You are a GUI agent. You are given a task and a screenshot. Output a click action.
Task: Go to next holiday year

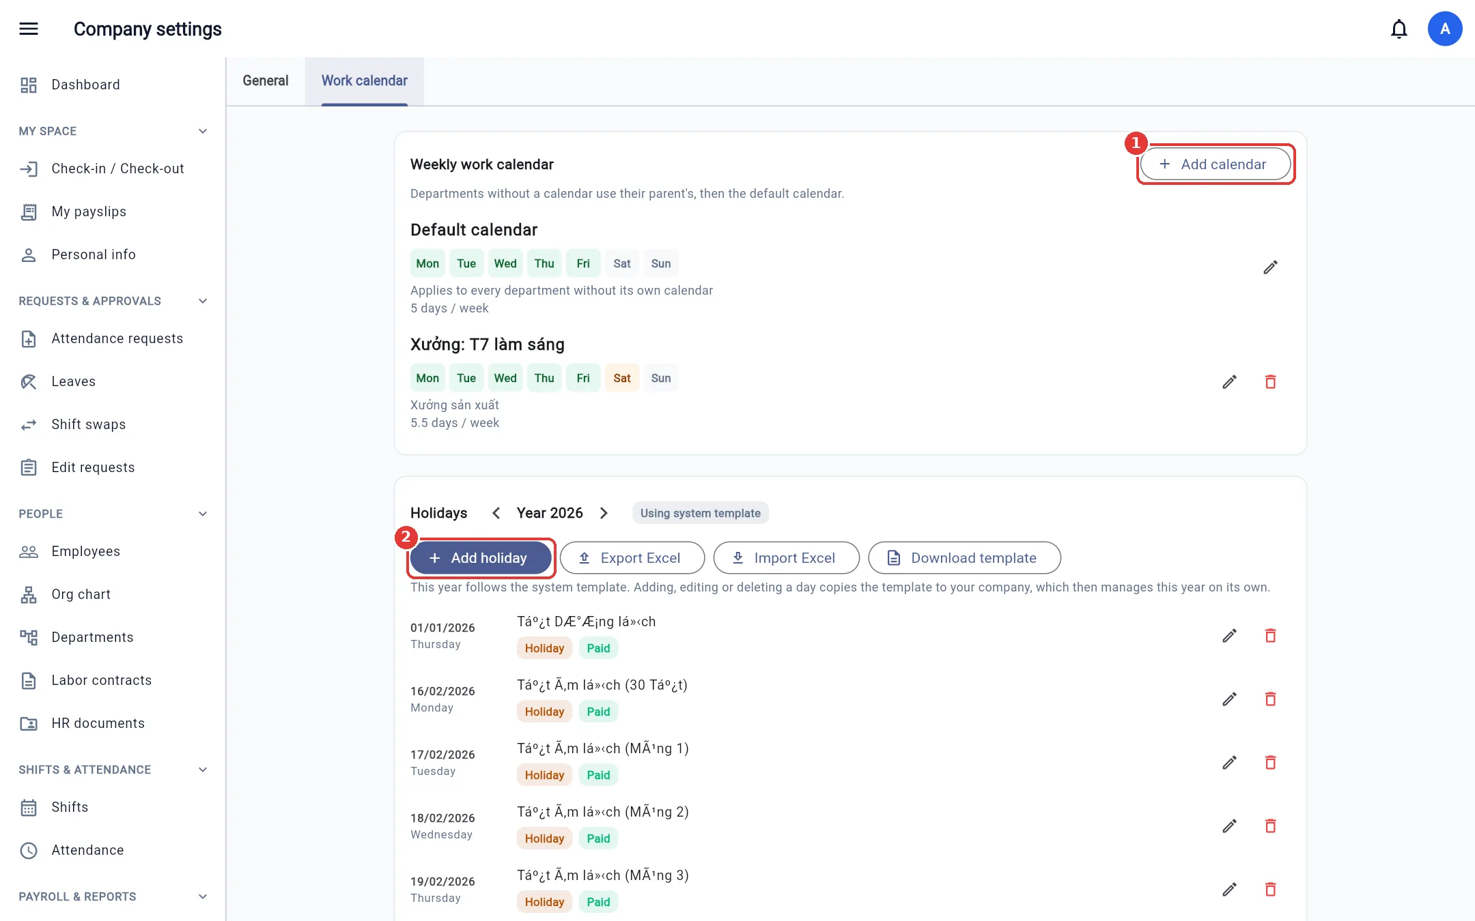coord(604,513)
